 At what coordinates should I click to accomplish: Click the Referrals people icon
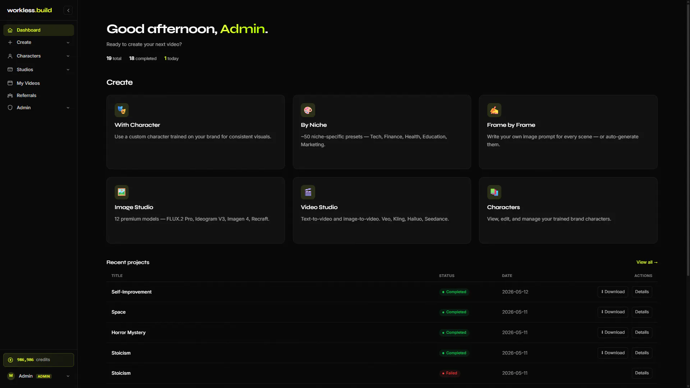click(x=10, y=96)
